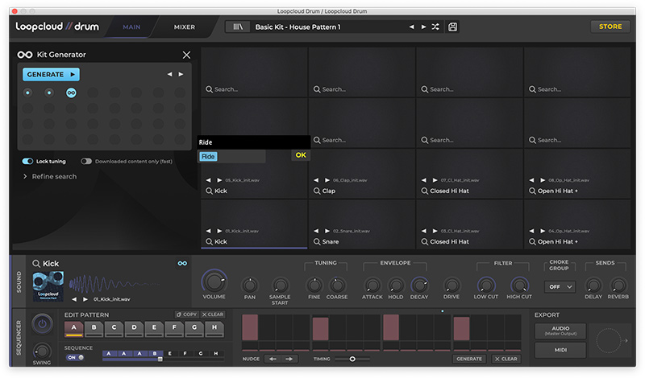Viewport: 645px width, 378px height.
Task: Select the Loopcloud infinity kit slot
Action: pyautogui.click(x=71, y=92)
